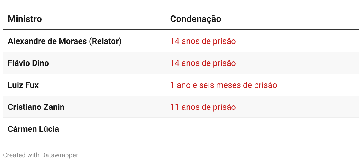Image resolution: width=362 pixels, height=162 pixels.
Task: Click the number 11 in Zanin's sentence
Action: click(174, 107)
